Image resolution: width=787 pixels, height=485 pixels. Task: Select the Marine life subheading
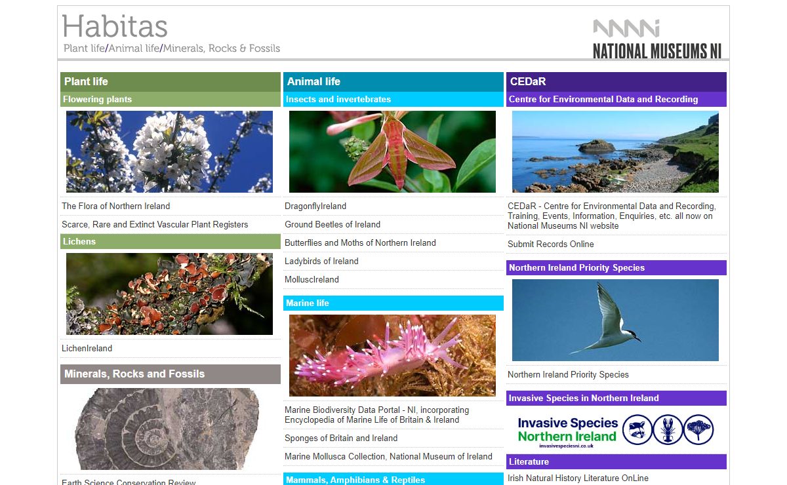click(393, 303)
